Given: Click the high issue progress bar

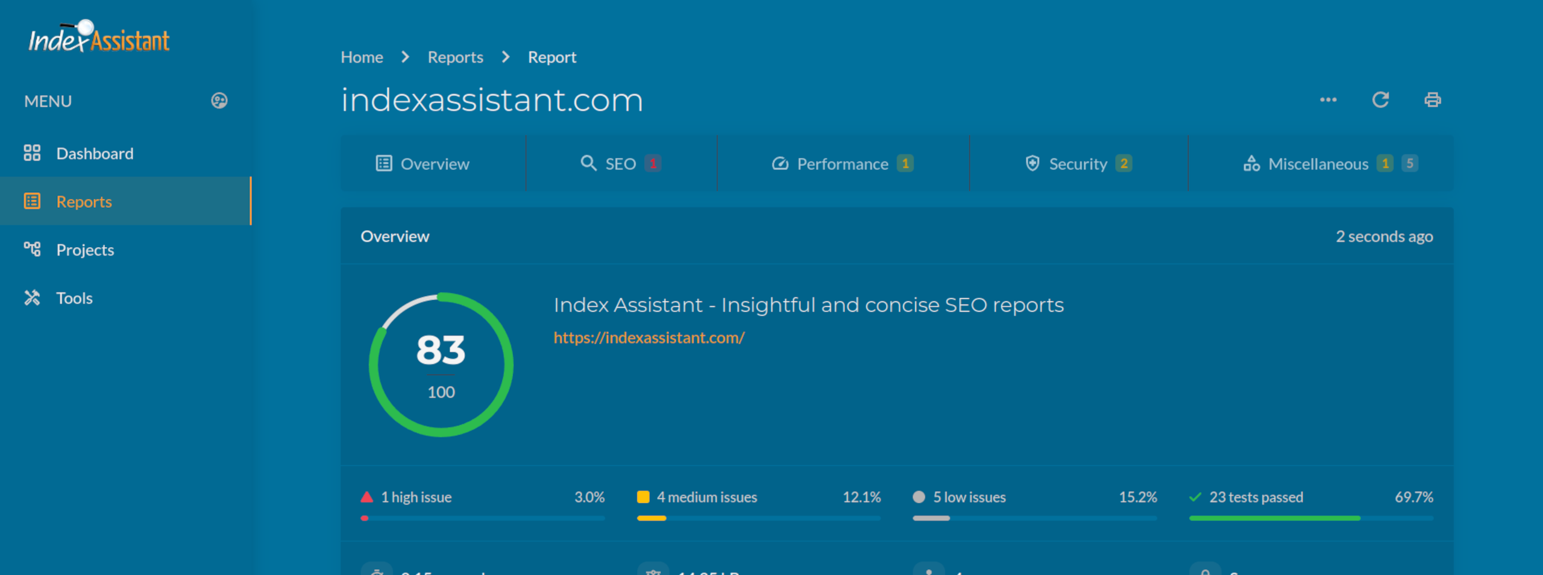Looking at the screenshot, I should (483, 518).
